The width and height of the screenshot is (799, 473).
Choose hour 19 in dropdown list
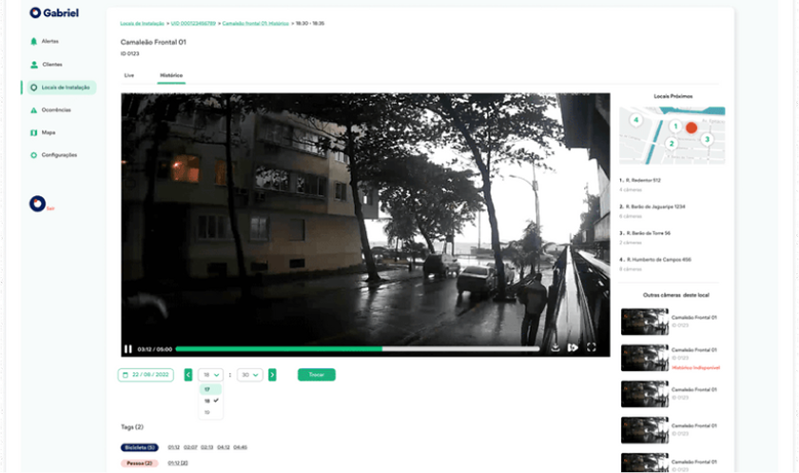point(210,412)
